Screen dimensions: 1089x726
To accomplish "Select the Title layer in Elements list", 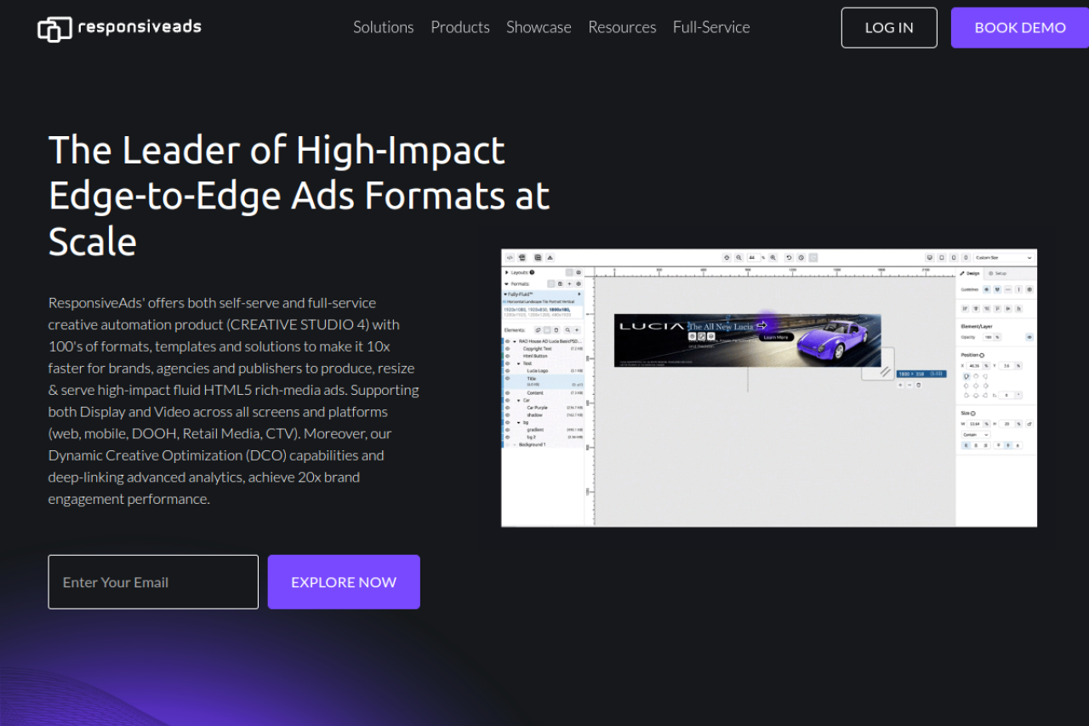I will tap(545, 381).
